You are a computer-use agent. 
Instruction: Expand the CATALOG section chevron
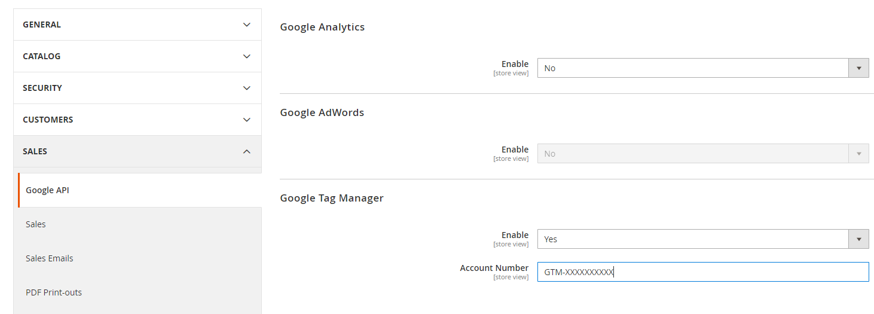click(247, 56)
